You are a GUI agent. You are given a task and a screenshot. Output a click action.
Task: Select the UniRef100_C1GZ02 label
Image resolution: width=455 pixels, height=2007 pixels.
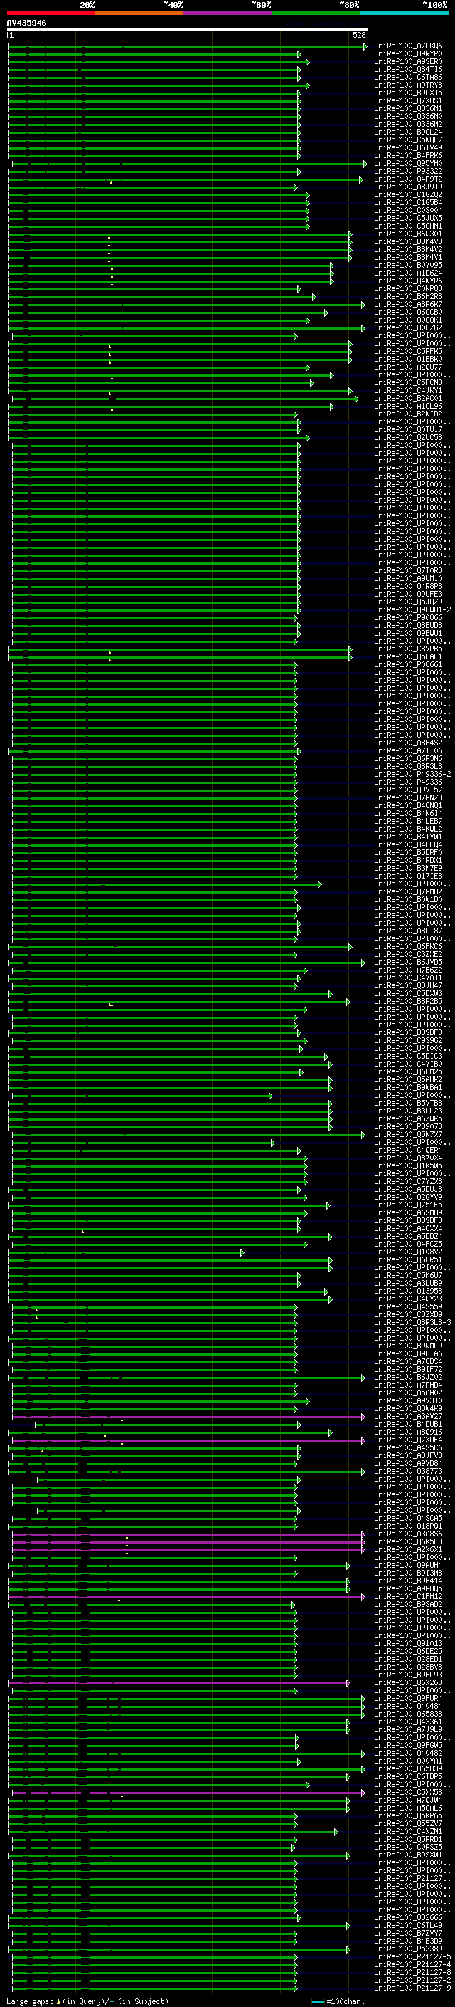point(408,195)
